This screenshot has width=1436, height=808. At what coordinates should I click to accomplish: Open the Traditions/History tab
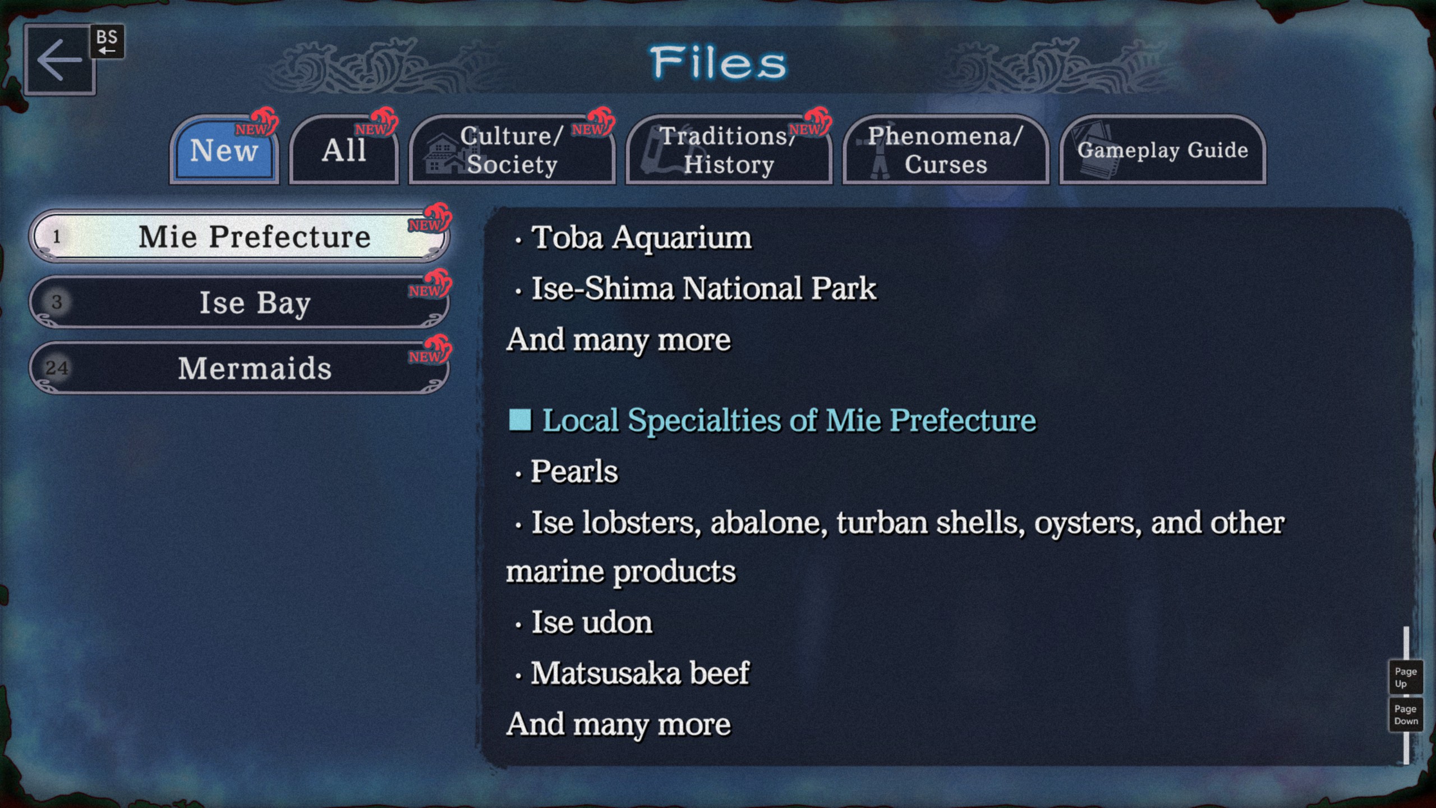pos(728,150)
